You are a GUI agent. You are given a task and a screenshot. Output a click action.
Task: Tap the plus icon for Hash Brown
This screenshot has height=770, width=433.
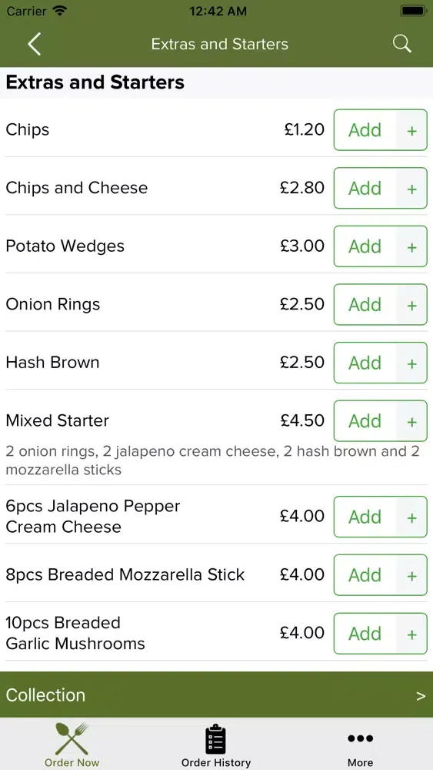click(412, 363)
